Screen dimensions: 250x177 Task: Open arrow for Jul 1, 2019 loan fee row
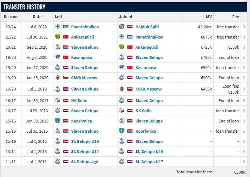tap(244, 89)
